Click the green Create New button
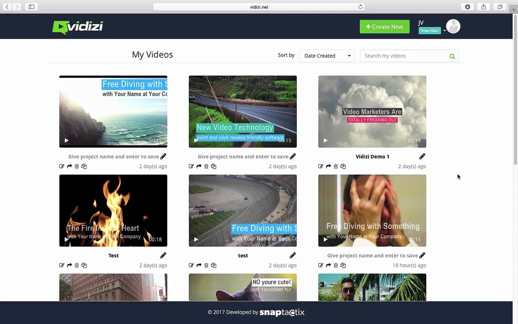Screen dimensions: 518x324 click(x=384, y=27)
